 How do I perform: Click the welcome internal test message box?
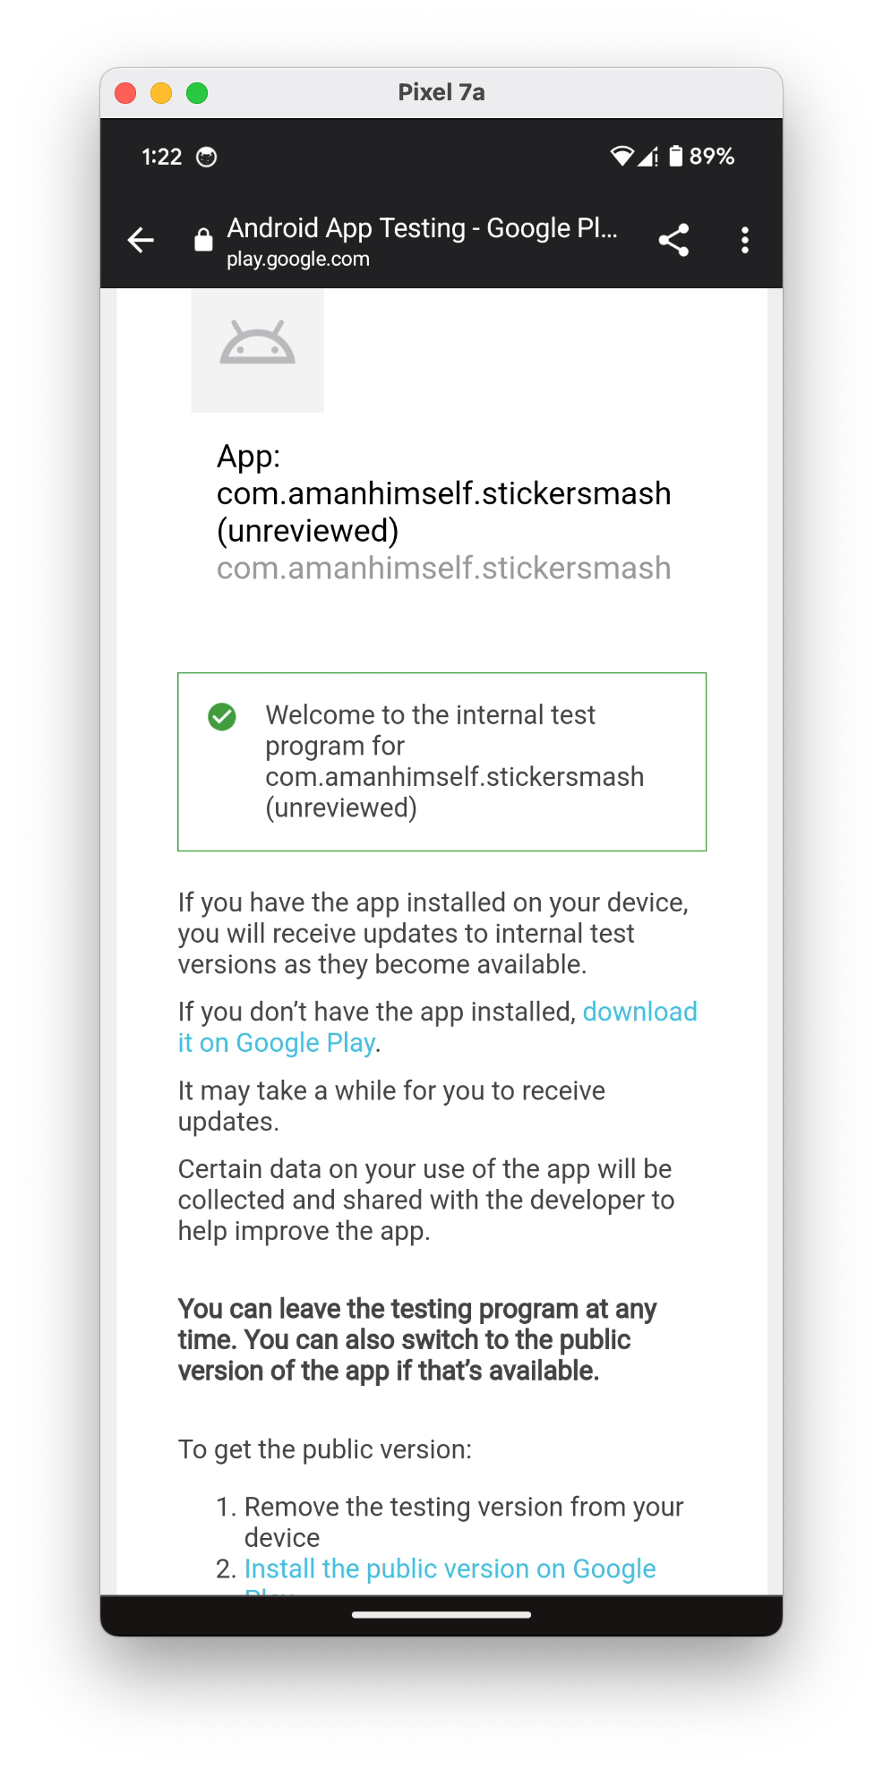point(441,761)
